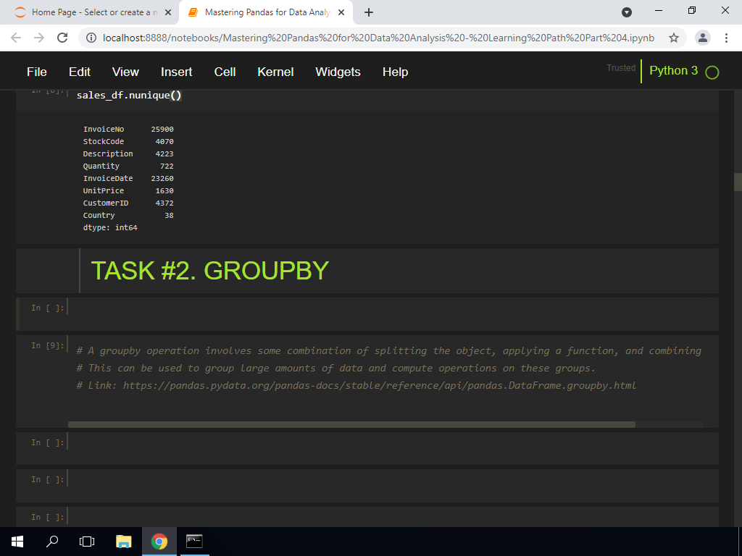Image resolution: width=742 pixels, height=556 pixels.
Task: Click the vertical page scrollbar thumb
Action: tap(738, 182)
